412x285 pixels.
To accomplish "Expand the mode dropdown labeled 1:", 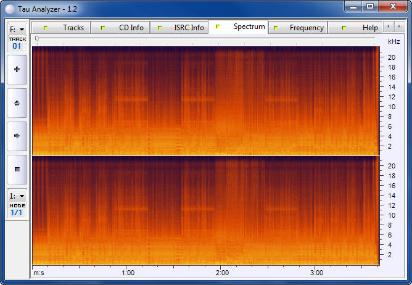I will pyautogui.click(x=17, y=196).
